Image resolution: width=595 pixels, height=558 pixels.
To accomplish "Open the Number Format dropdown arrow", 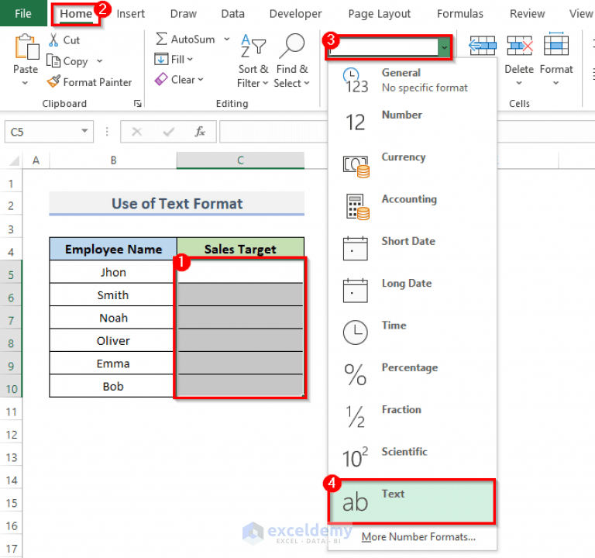I will point(444,47).
